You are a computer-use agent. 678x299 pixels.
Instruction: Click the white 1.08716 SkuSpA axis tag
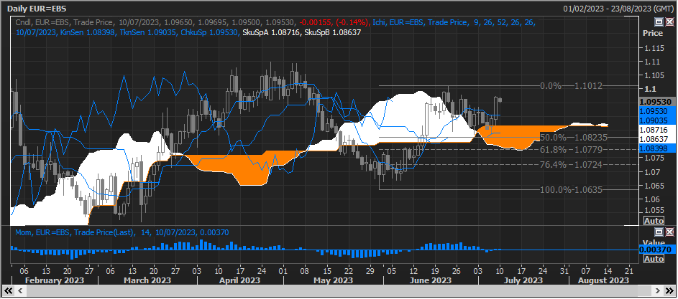tap(656, 130)
